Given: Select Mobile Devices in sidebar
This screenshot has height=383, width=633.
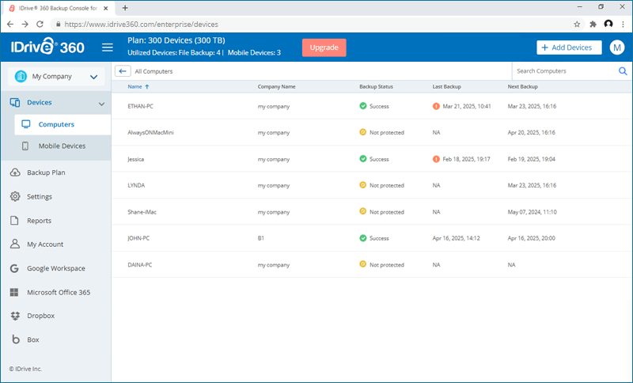Looking at the screenshot, I should (x=62, y=146).
